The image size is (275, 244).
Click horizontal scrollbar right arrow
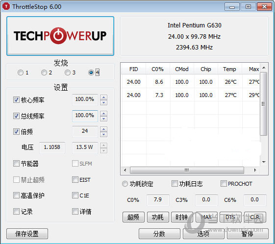(x=255, y=170)
